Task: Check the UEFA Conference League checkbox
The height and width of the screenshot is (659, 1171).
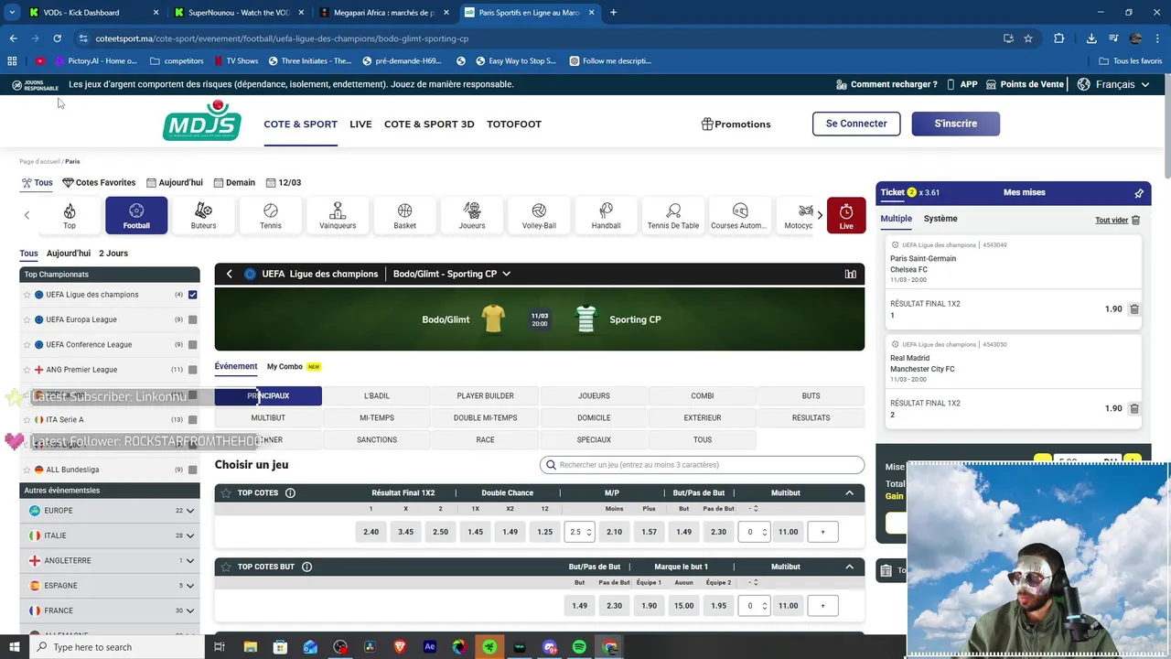Action: 192,345
